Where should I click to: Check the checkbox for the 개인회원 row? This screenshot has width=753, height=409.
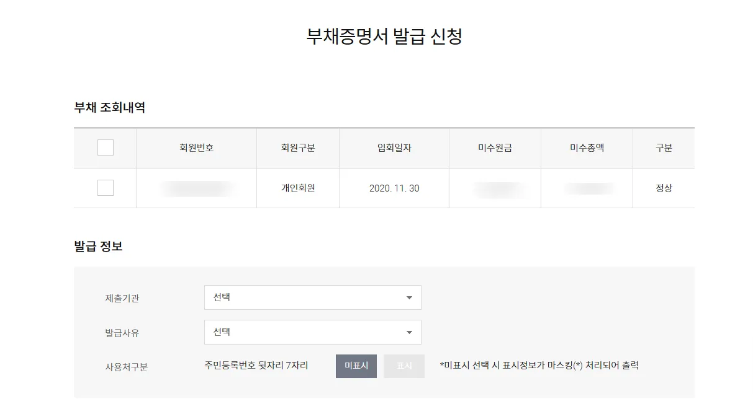click(x=105, y=188)
